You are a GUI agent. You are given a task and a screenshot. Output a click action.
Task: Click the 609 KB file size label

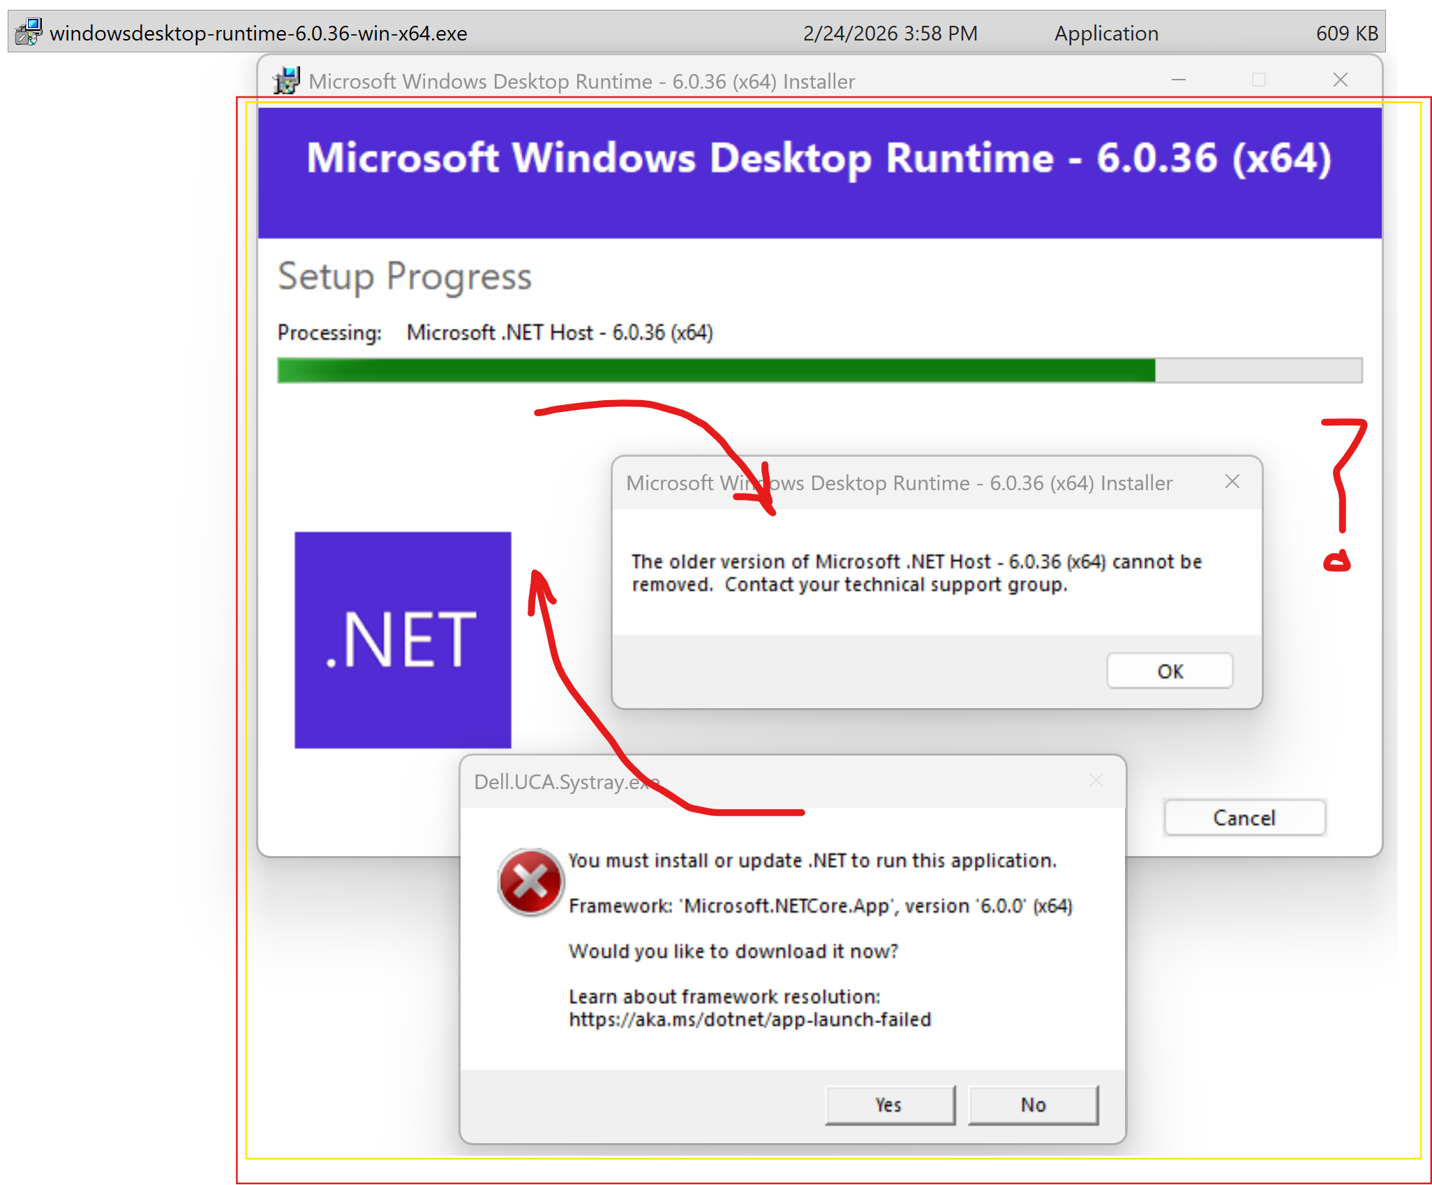coord(1346,32)
